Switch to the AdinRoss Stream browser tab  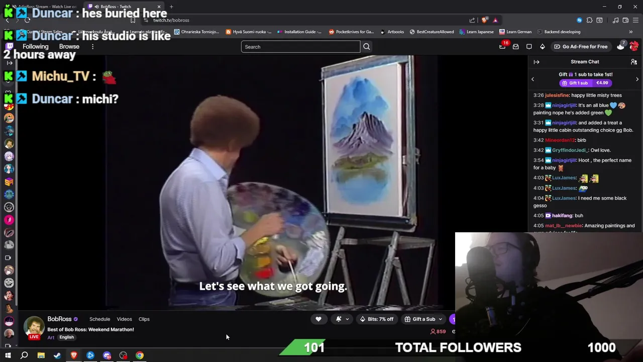[x=44, y=7]
